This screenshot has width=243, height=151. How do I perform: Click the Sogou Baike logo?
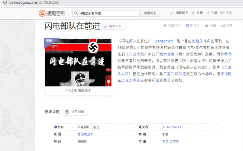[53, 13]
